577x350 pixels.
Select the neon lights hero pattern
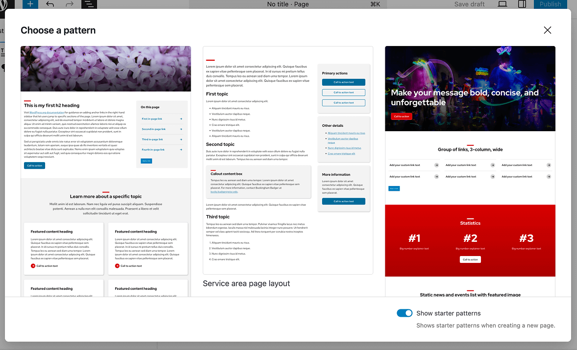pos(470,88)
